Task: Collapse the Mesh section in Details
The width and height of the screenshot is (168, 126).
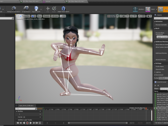Action: click(155, 29)
